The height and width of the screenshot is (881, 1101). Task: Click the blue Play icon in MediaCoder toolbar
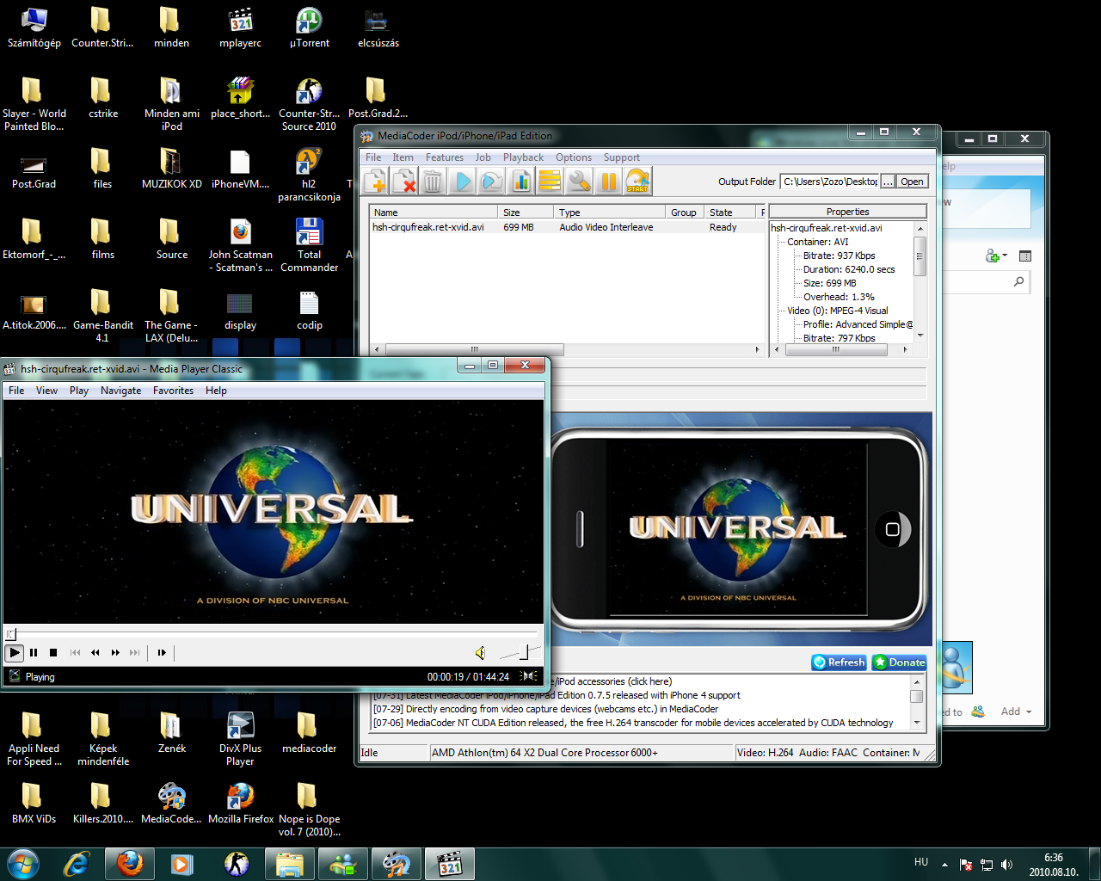(x=463, y=181)
